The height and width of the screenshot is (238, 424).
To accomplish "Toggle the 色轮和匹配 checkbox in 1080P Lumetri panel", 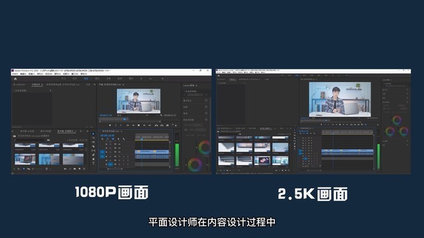I will [x=206, y=120].
